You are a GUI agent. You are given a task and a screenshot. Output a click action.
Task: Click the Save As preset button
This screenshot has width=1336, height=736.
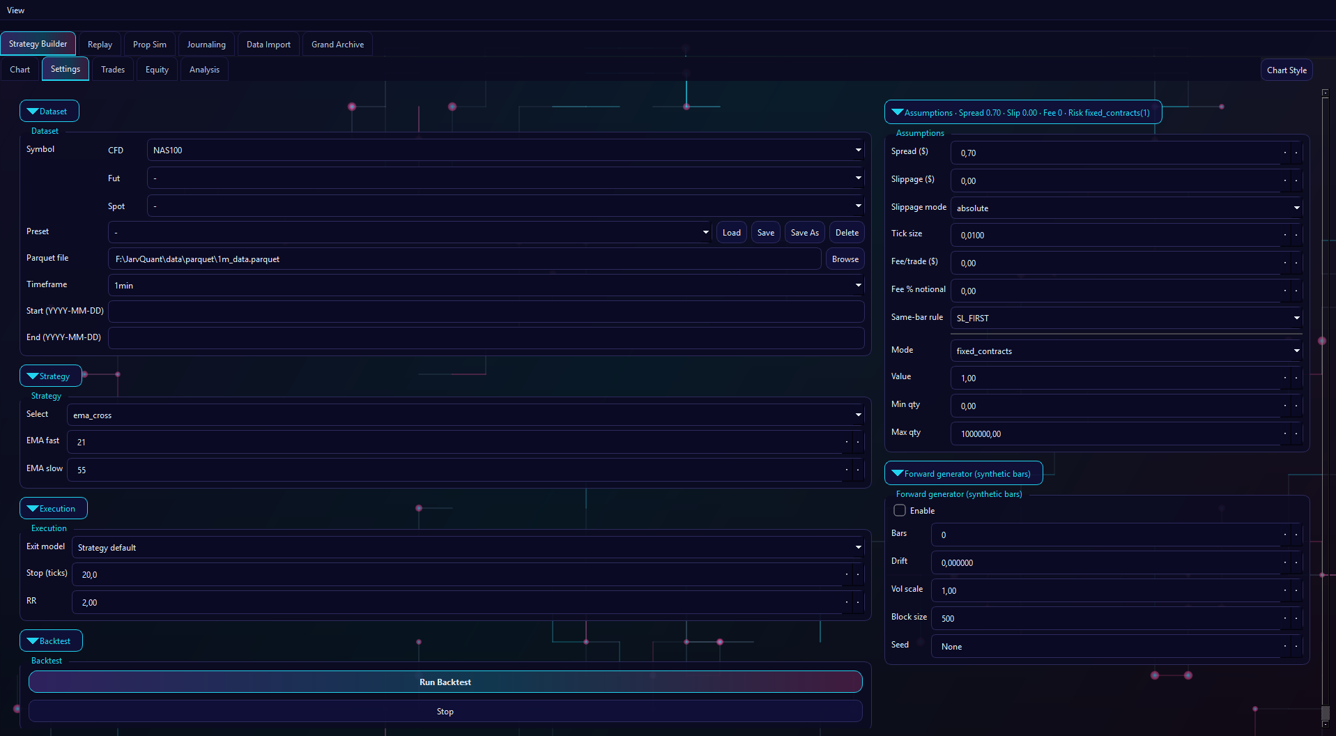804,233
